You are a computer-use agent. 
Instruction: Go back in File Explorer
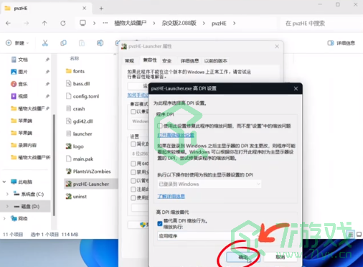pyautogui.click(x=9, y=23)
